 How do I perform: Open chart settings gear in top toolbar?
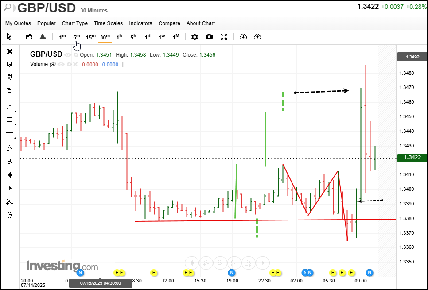pyautogui.click(x=195, y=37)
